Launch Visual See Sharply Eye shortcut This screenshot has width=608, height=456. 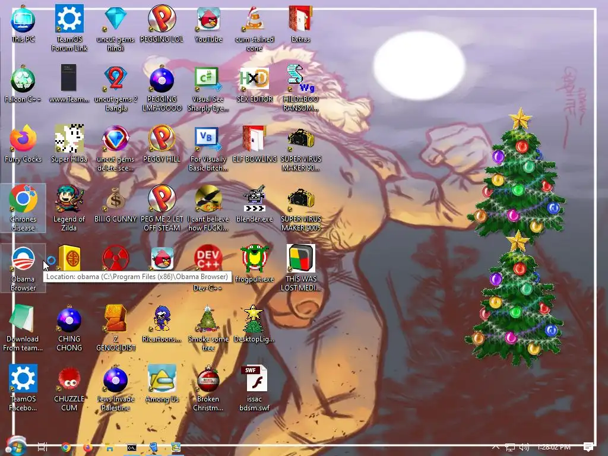(x=208, y=88)
